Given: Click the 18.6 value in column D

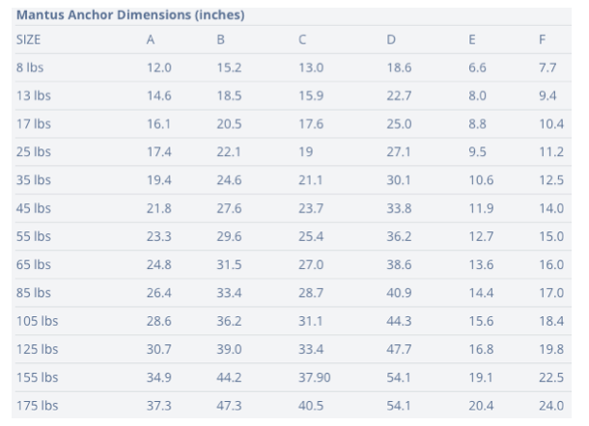Looking at the screenshot, I should point(399,68).
